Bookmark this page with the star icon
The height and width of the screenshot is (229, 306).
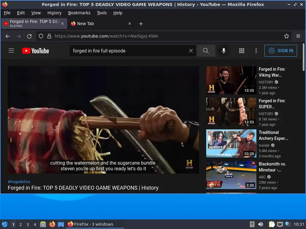[287, 36]
